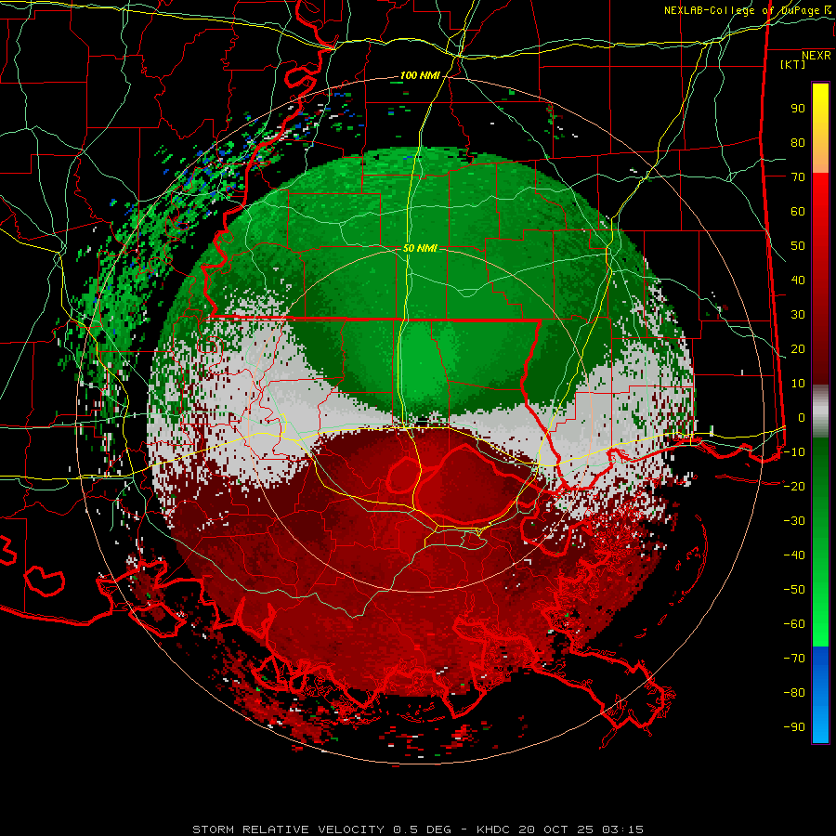This screenshot has width=836, height=836.
Task: Click the positive 90 value on velocity scale
Action: pos(798,109)
